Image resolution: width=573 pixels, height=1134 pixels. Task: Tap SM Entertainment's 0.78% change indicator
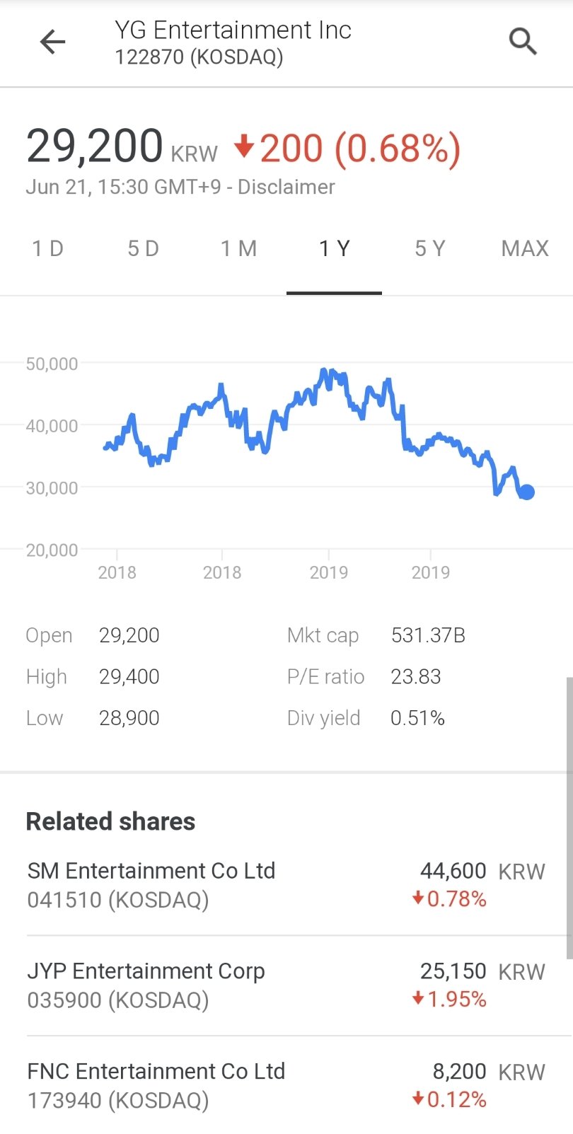450,899
